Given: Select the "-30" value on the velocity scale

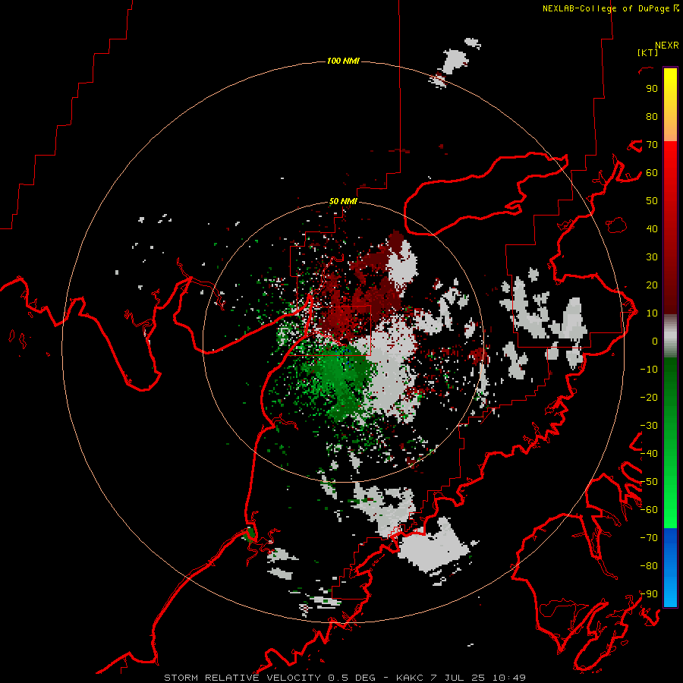Looking at the screenshot, I should tap(649, 426).
